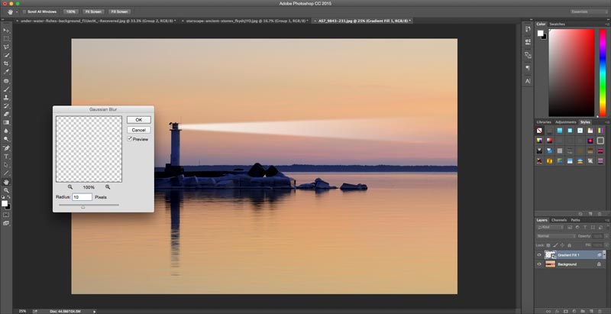Click the 100% zoom button
Screen dimensions: 611x314
coord(71,11)
